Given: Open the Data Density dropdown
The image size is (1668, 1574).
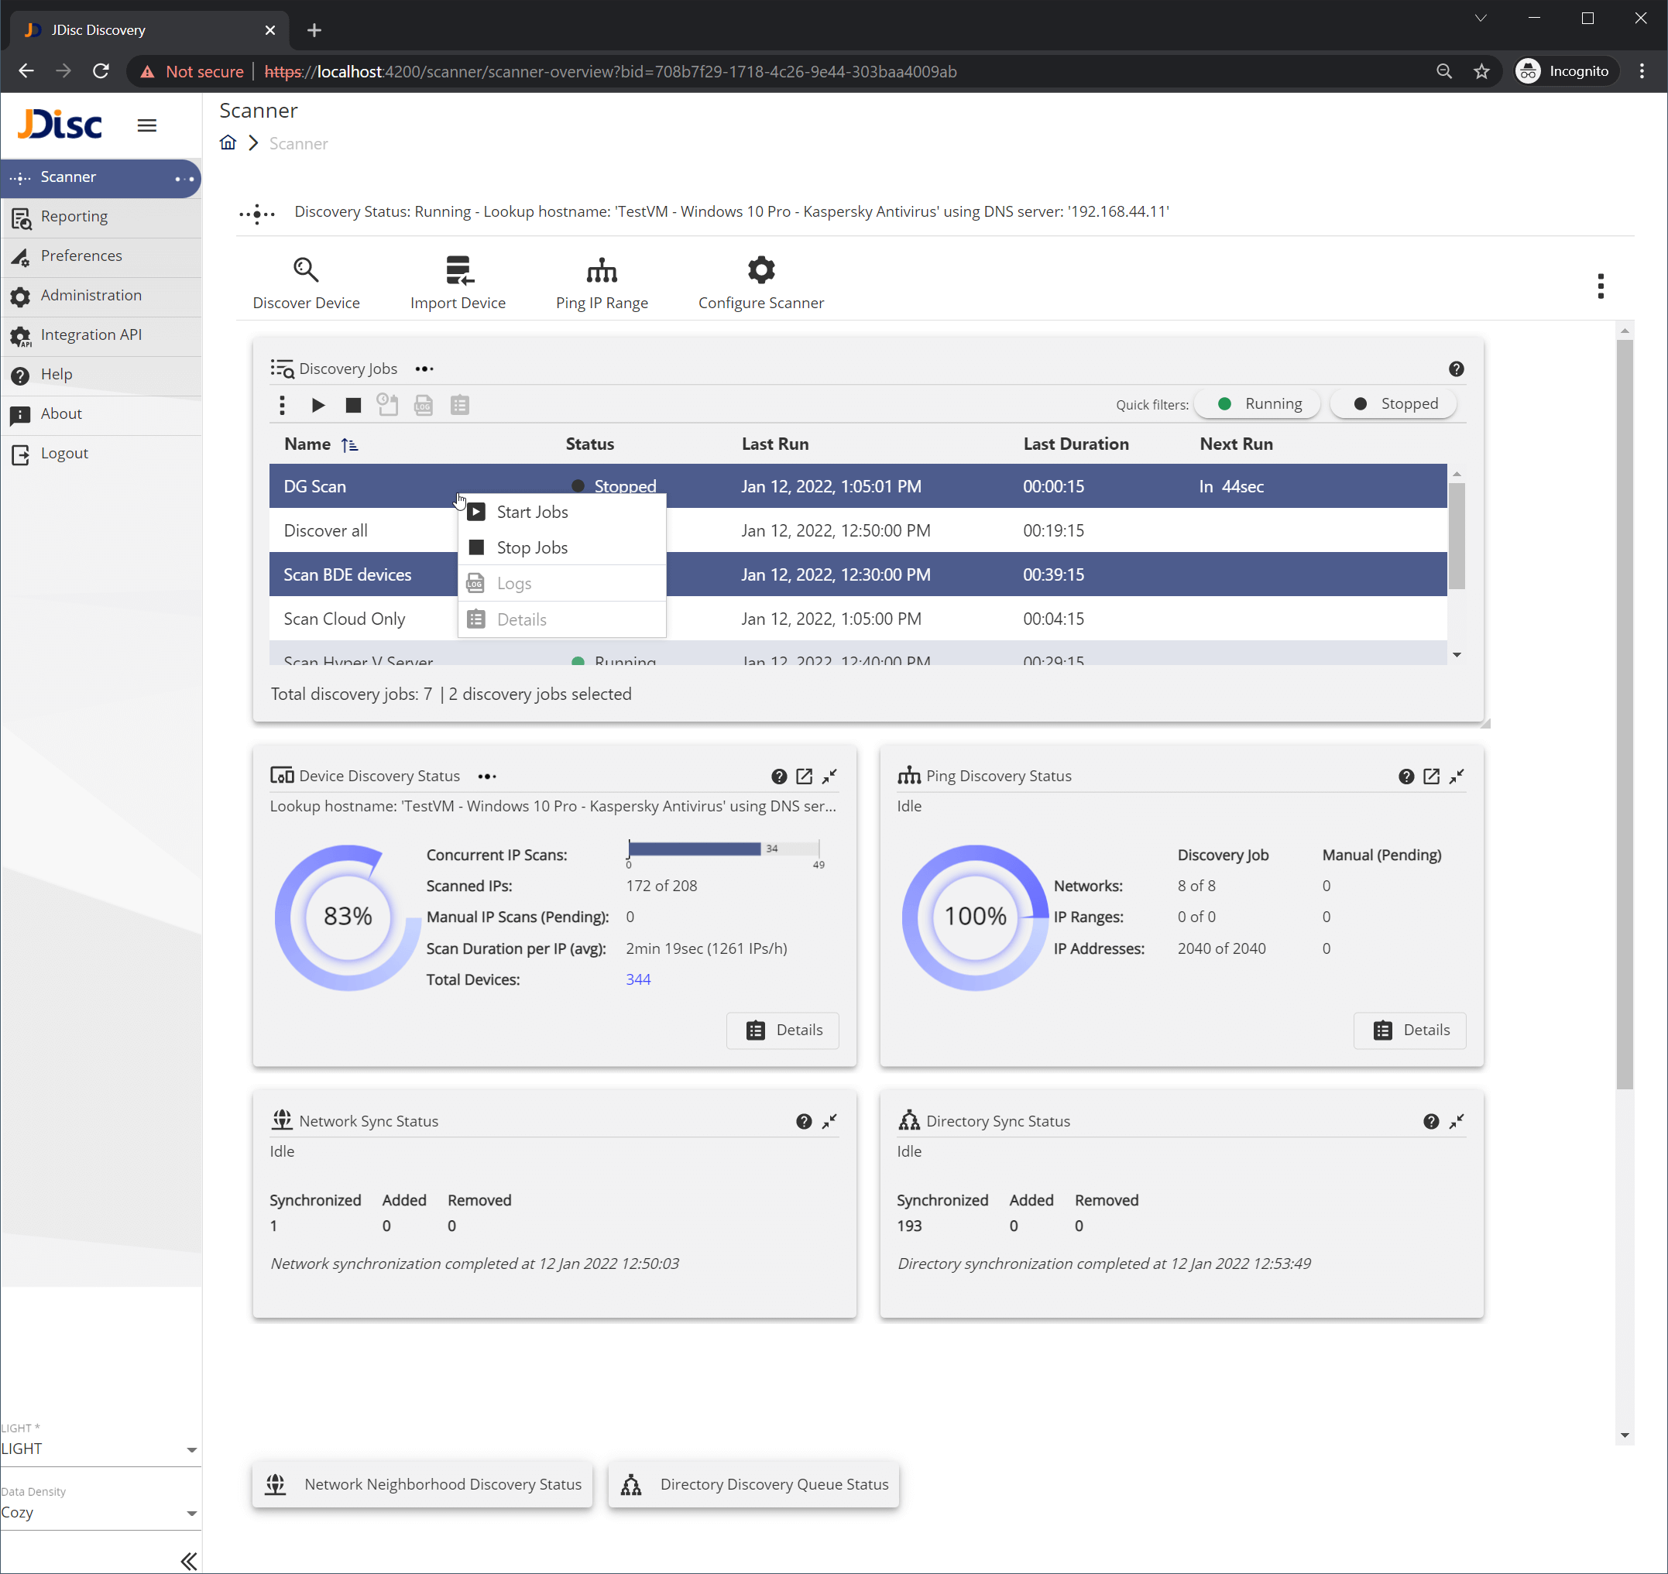Looking at the screenshot, I should pyautogui.click(x=101, y=1513).
